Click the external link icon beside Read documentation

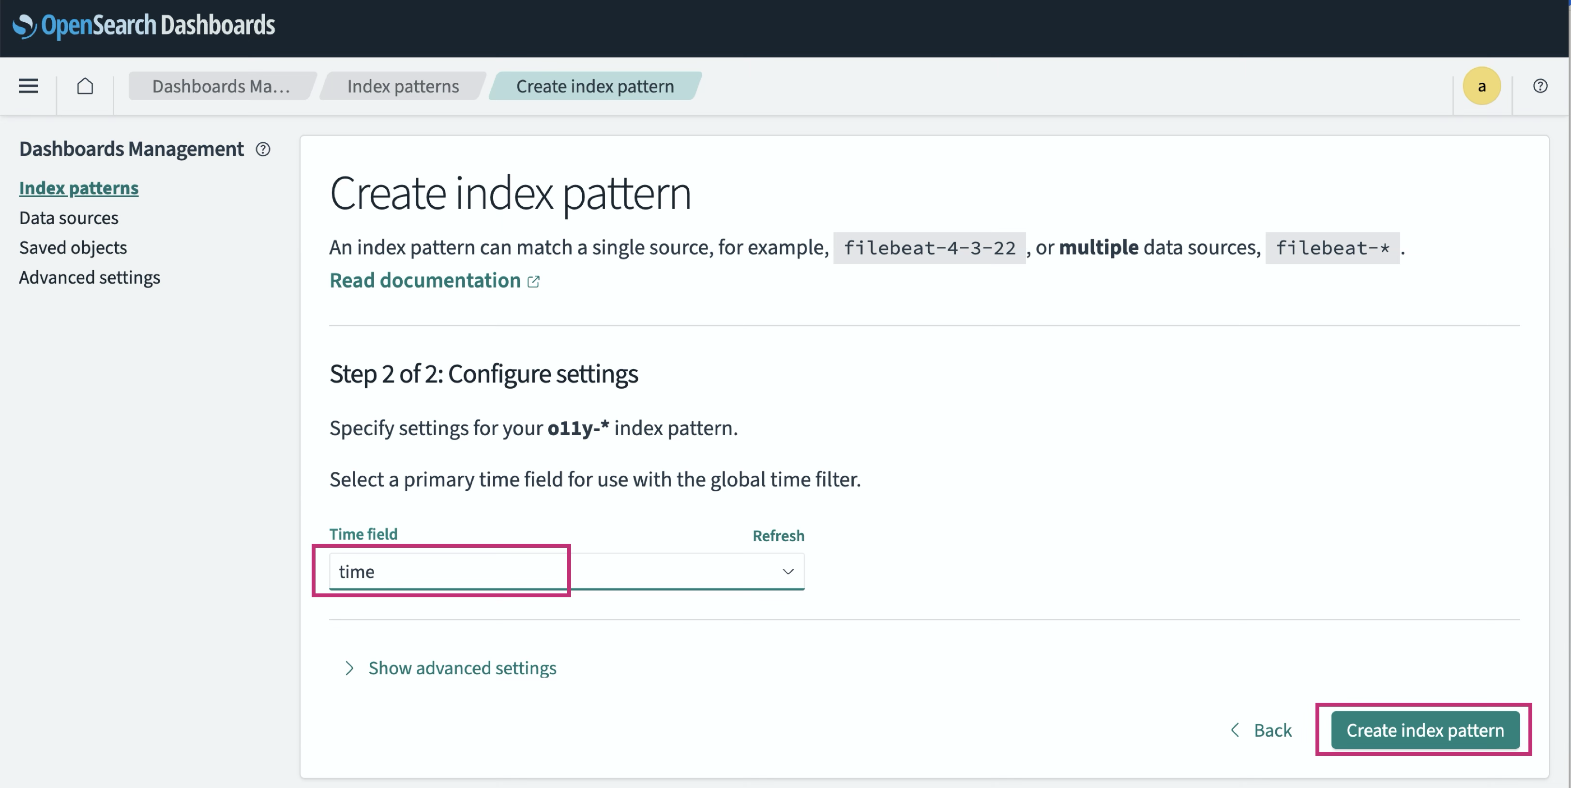[534, 281]
